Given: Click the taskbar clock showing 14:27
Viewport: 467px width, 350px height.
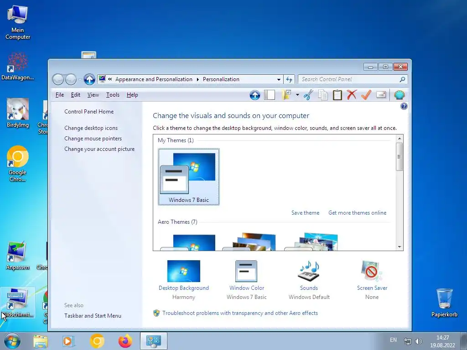Looking at the screenshot, I should tap(442, 341).
